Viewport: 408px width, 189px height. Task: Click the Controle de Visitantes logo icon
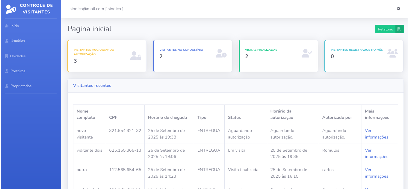coord(11,9)
